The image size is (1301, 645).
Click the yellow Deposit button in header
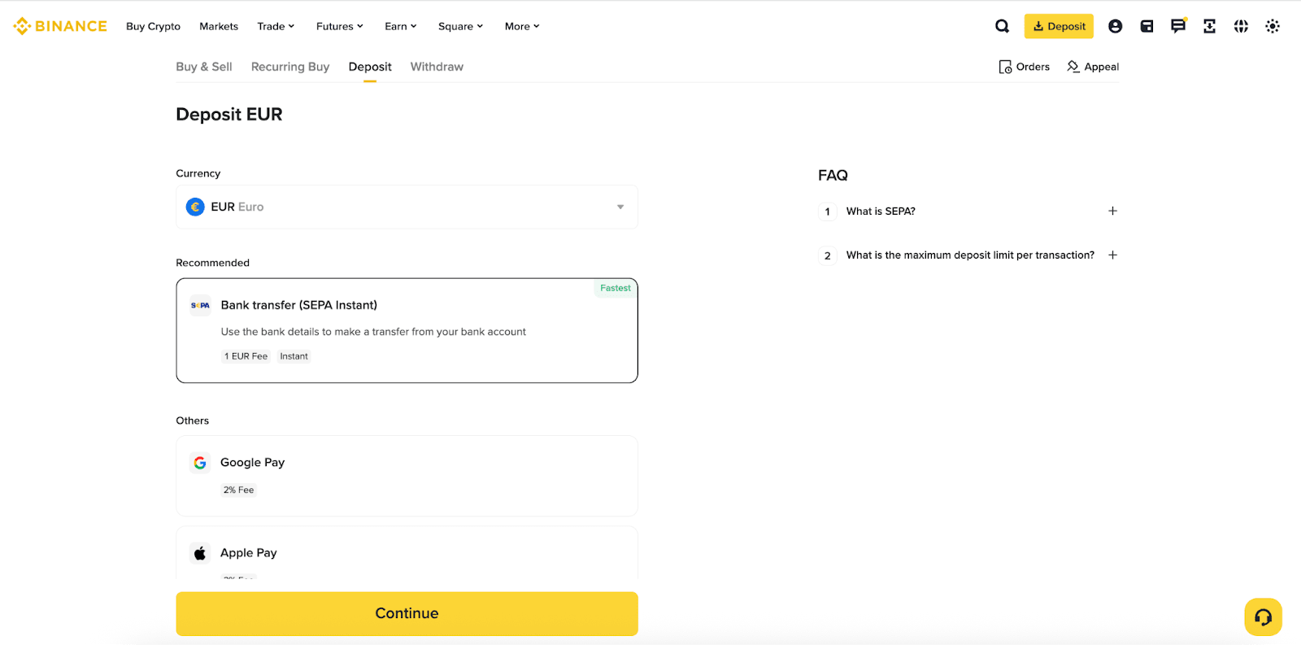point(1059,26)
